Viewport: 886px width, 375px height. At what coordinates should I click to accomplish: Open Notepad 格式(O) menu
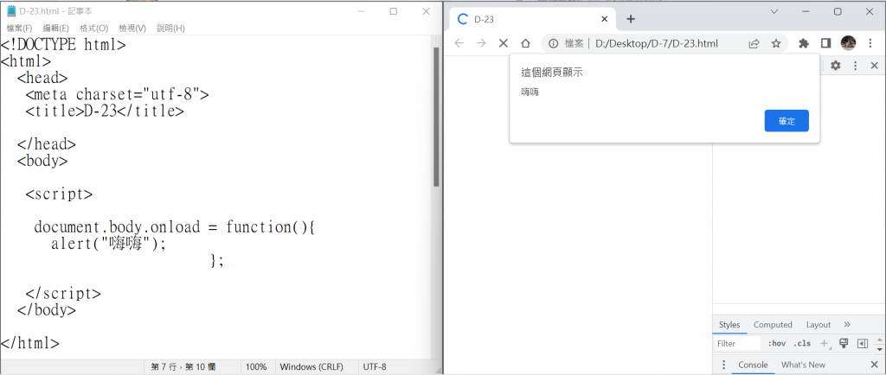pyautogui.click(x=93, y=29)
